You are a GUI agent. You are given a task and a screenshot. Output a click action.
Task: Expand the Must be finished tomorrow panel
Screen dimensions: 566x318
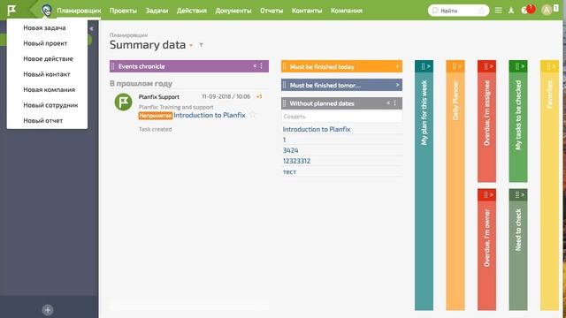coord(397,85)
